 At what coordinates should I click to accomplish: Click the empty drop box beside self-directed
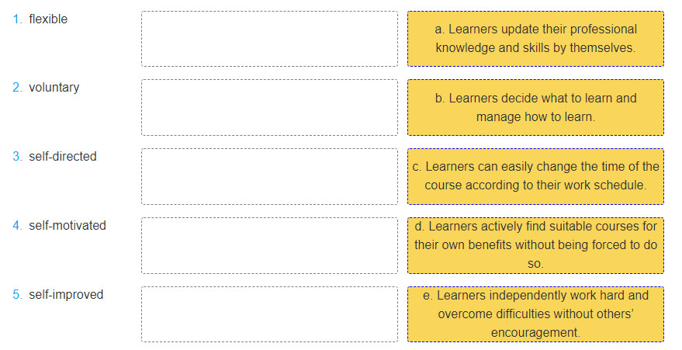click(x=269, y=176)
